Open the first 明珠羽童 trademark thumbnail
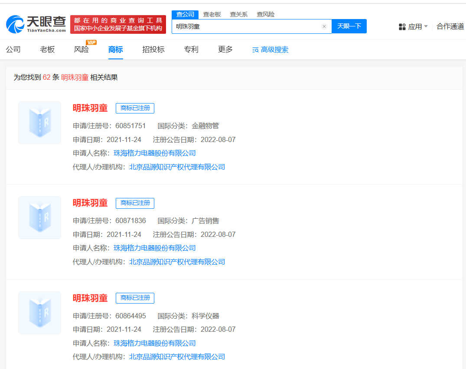The width and height of the screenshot is (466, 369). [39, 123]
